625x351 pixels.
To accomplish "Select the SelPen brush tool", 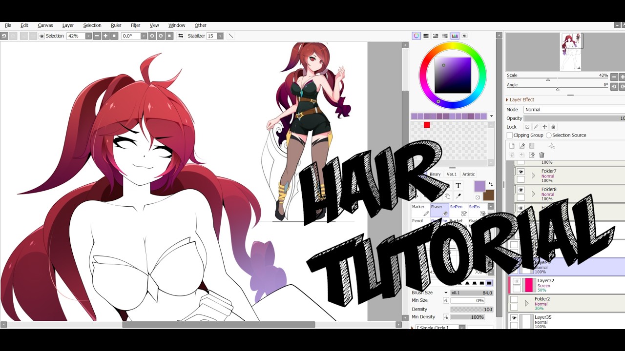I will tap(458, 210).
